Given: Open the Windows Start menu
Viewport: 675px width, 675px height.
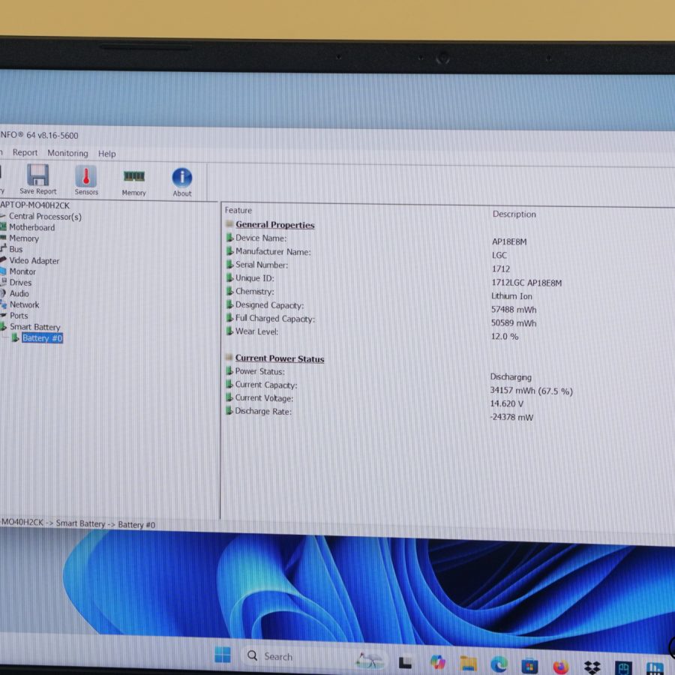Looking at the screenshot, I should tap(223, 655).
